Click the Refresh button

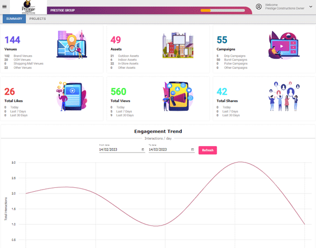[x=208, y=150]
